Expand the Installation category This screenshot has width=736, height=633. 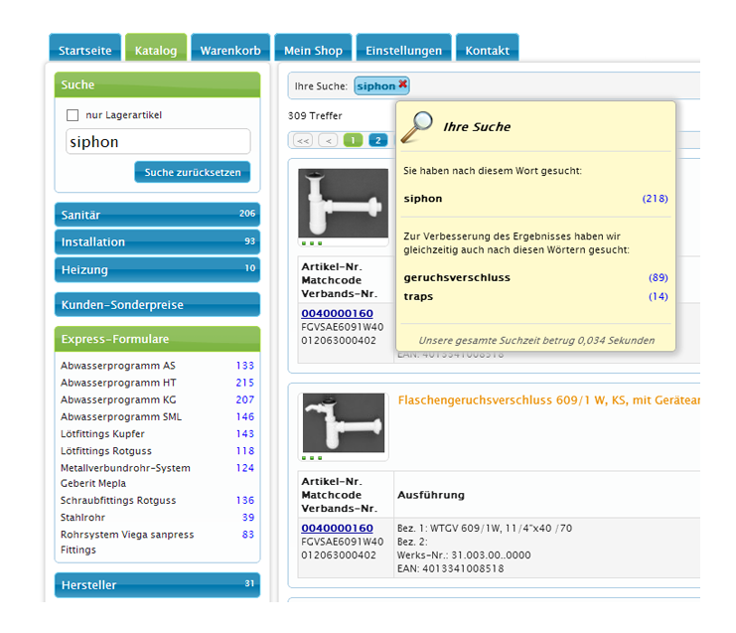click(157, 241)
